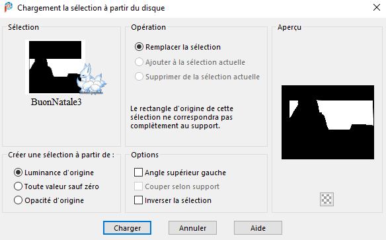Click the dialog title bar text

(x=91, y=8)
